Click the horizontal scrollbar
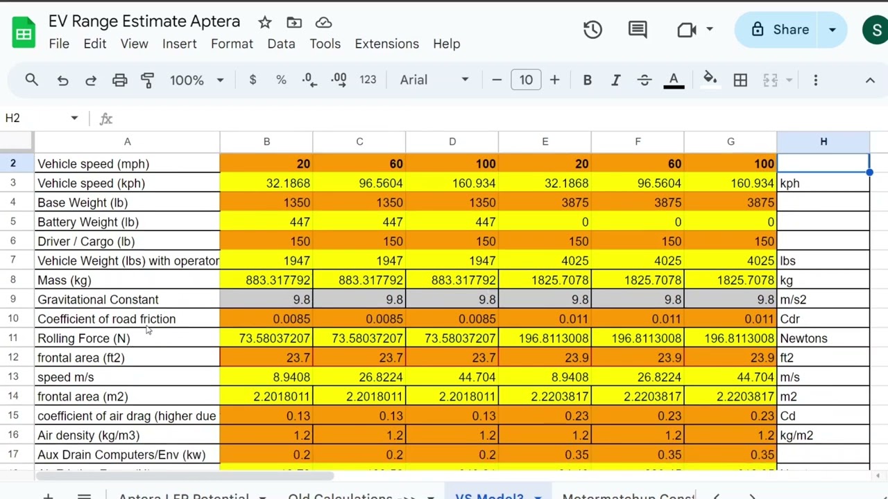The height and width of the screenshot is (499, 888). point(185,475)
